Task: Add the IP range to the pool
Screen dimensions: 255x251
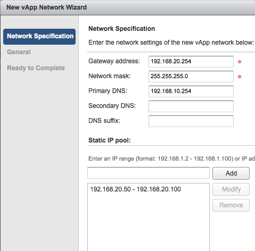Action: (231, 173)
